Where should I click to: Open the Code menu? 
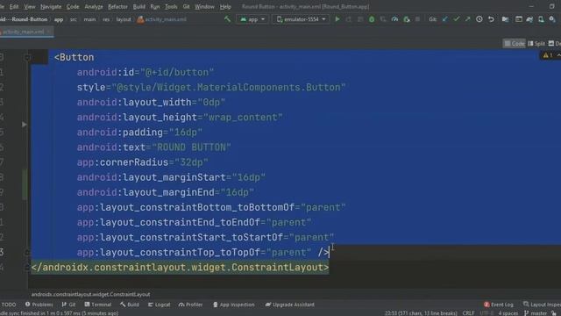73,6
